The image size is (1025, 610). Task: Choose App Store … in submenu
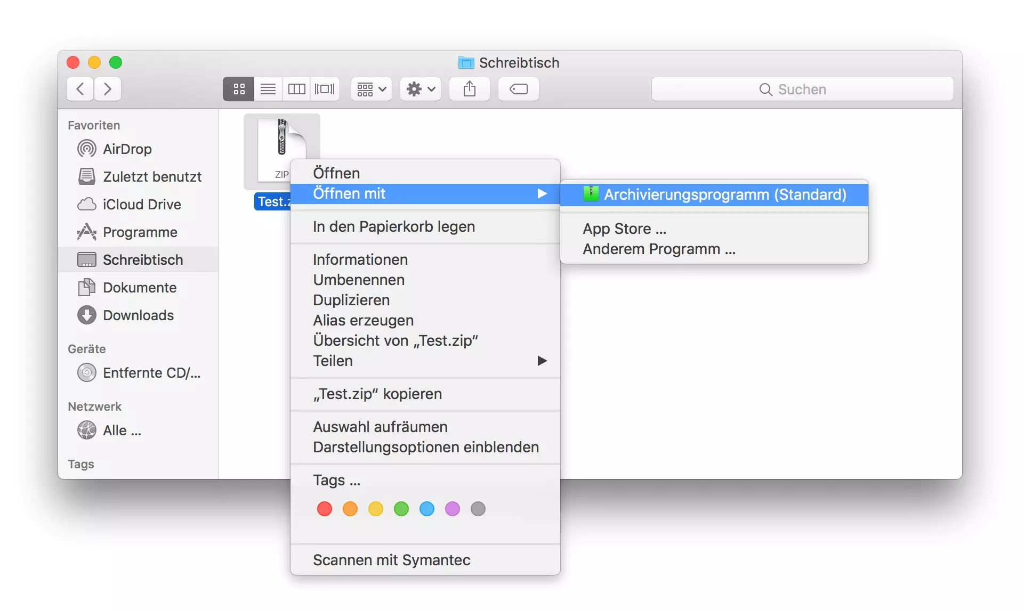[x=714, y=229]
